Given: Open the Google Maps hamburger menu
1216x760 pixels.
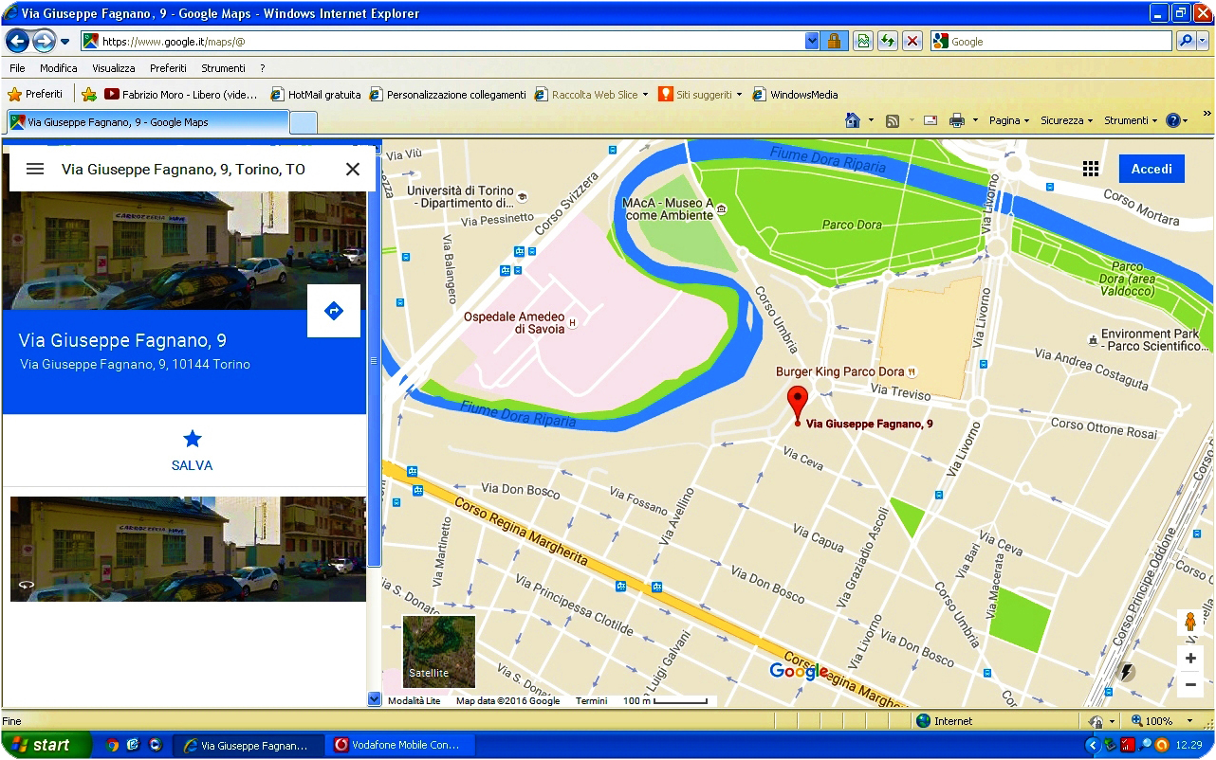Looking at the screenshot, I should tap(35, 169).
